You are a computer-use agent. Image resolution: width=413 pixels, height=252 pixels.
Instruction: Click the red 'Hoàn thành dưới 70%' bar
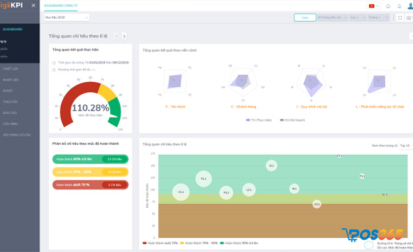point(90,185)
